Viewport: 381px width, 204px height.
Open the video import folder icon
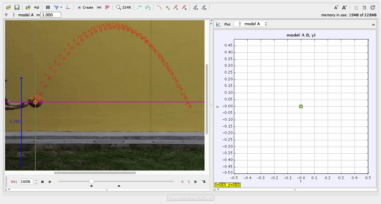[28, 7]
